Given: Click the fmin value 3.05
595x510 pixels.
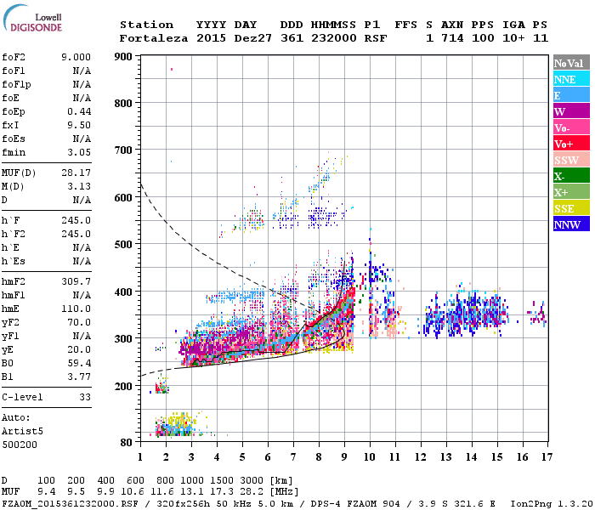Looking at the screenshot, I should point(79,152).
